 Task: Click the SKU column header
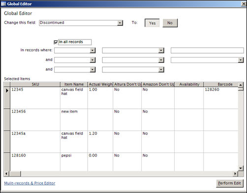tap(35, 84)
